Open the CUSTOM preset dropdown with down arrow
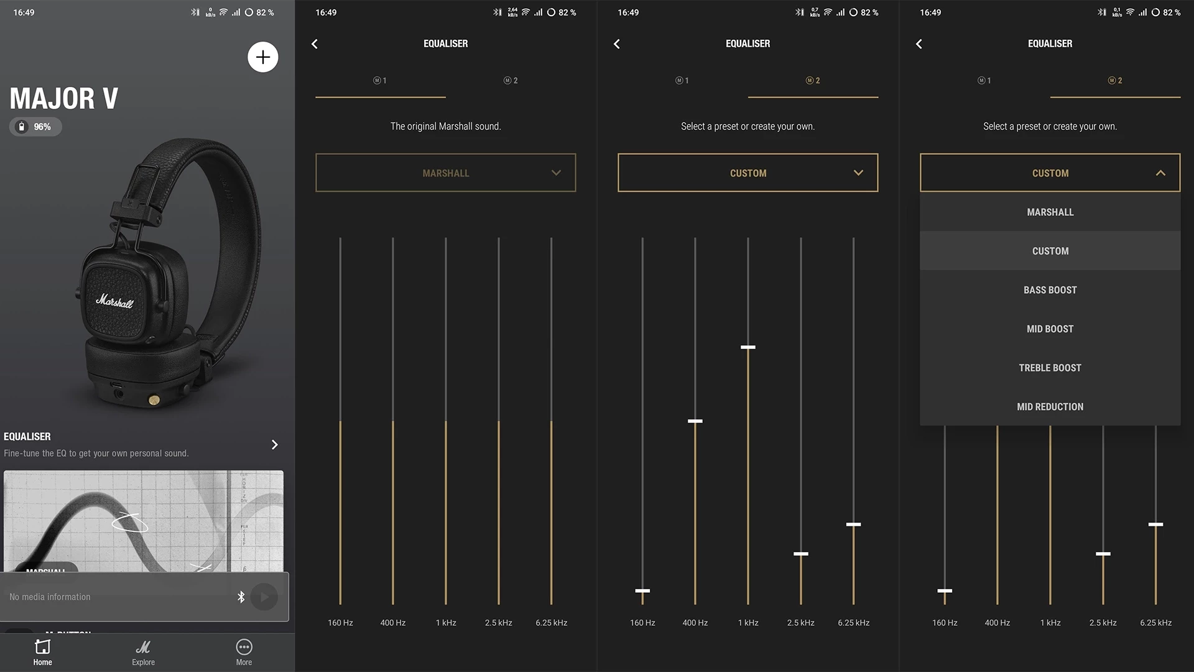Viewport: 1194px width, 672px height. coord(747,173)
